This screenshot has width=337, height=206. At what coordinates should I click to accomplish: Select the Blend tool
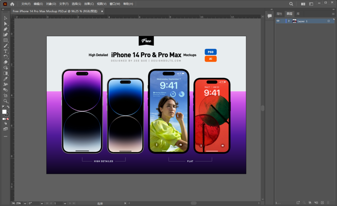[x=6, y=90]
